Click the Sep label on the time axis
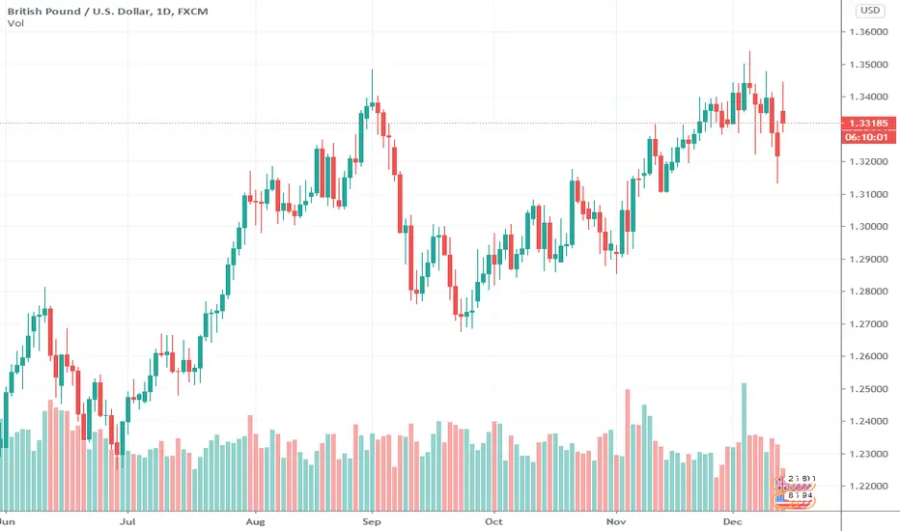This screenshot has width=900, height=531. click(372, 521)
